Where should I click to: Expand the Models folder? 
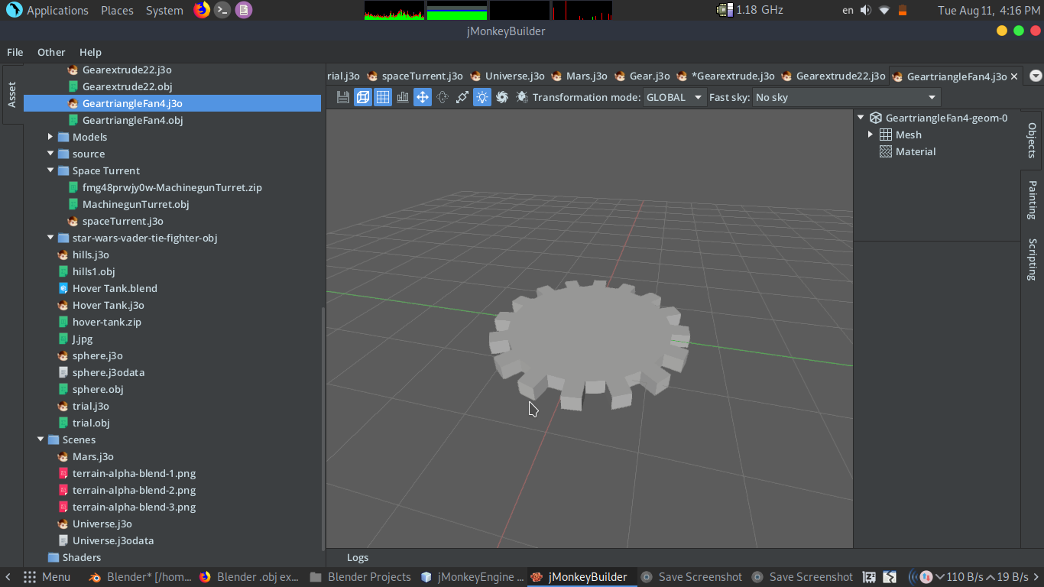point(50,137)
